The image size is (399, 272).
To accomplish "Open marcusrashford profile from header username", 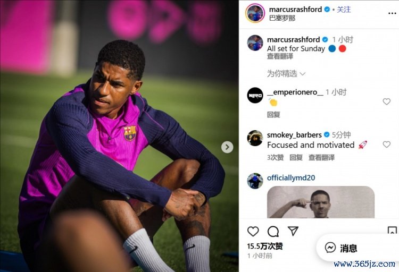I will (295, 10).
